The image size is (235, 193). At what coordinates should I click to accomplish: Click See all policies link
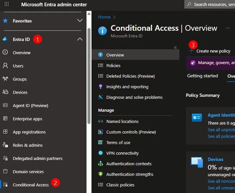pos(221,136)
